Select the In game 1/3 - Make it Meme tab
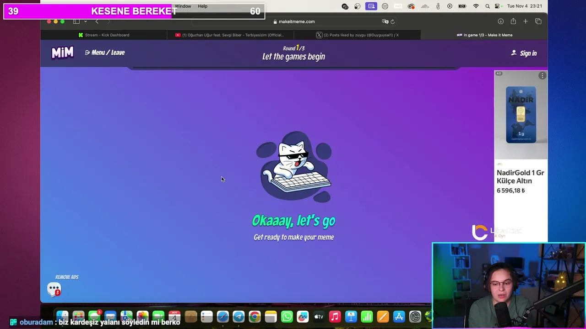This screenshot has height=329, width=586. pos(484,35)
